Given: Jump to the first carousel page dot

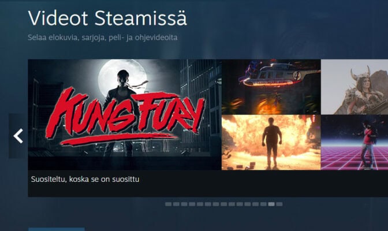Looking at the screenshot, I should pyautogui.click(x=168, y=204).
